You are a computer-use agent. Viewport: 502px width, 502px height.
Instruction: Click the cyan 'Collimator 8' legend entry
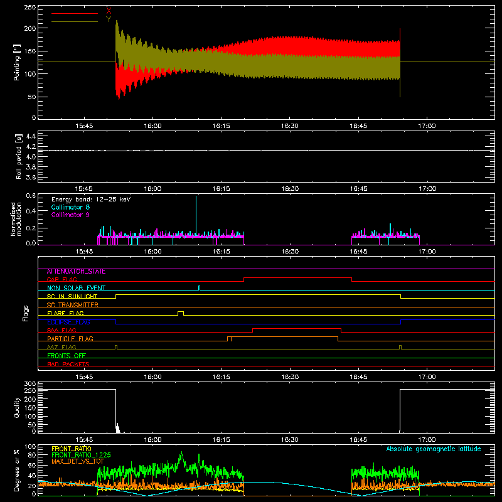pos(70,207)
